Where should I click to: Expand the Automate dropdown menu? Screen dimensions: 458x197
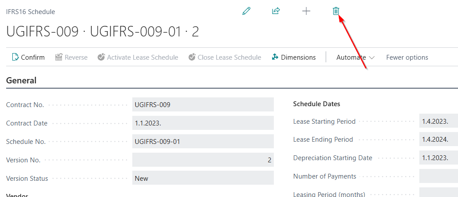[355, 57]
